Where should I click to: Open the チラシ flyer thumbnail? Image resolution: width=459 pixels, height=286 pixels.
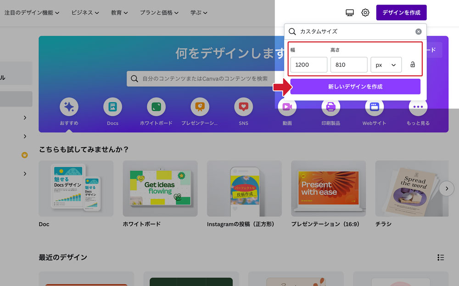pyautogui.click(x=412, y=189)
